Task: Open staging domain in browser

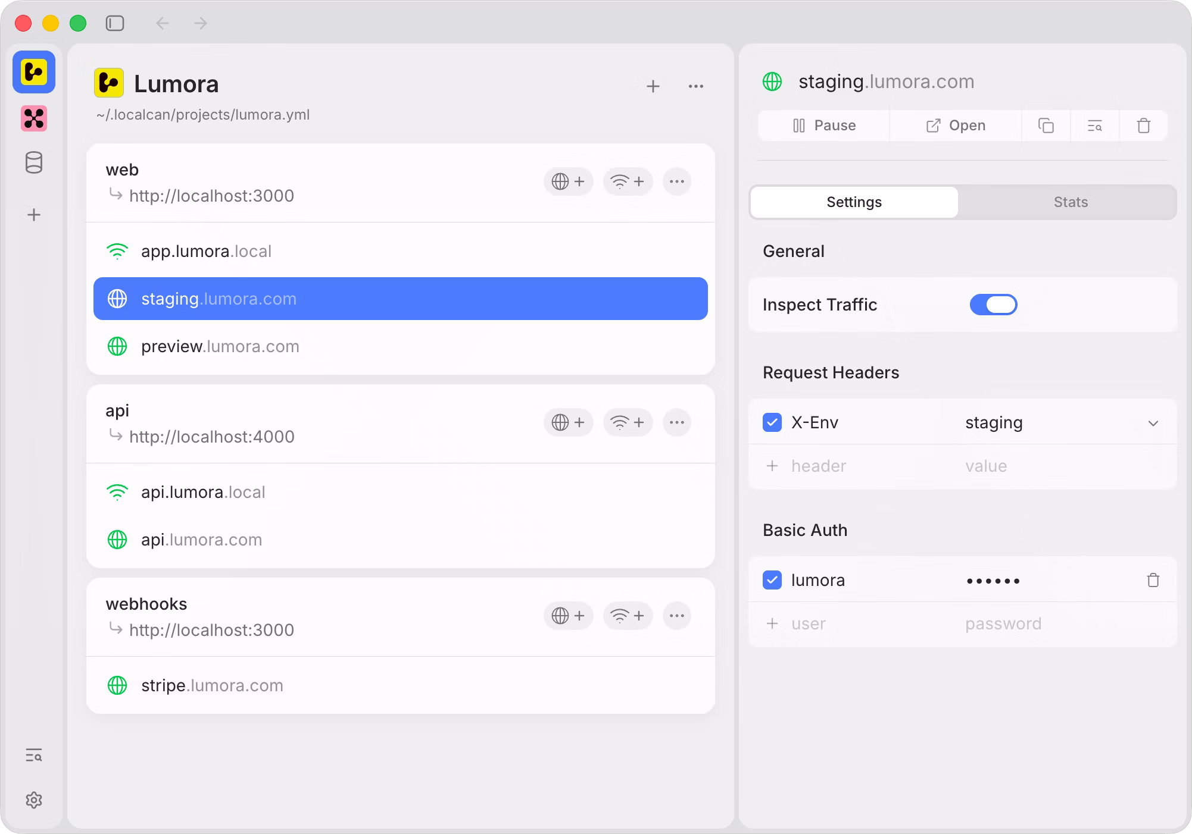Action: [x=956, y=126]
